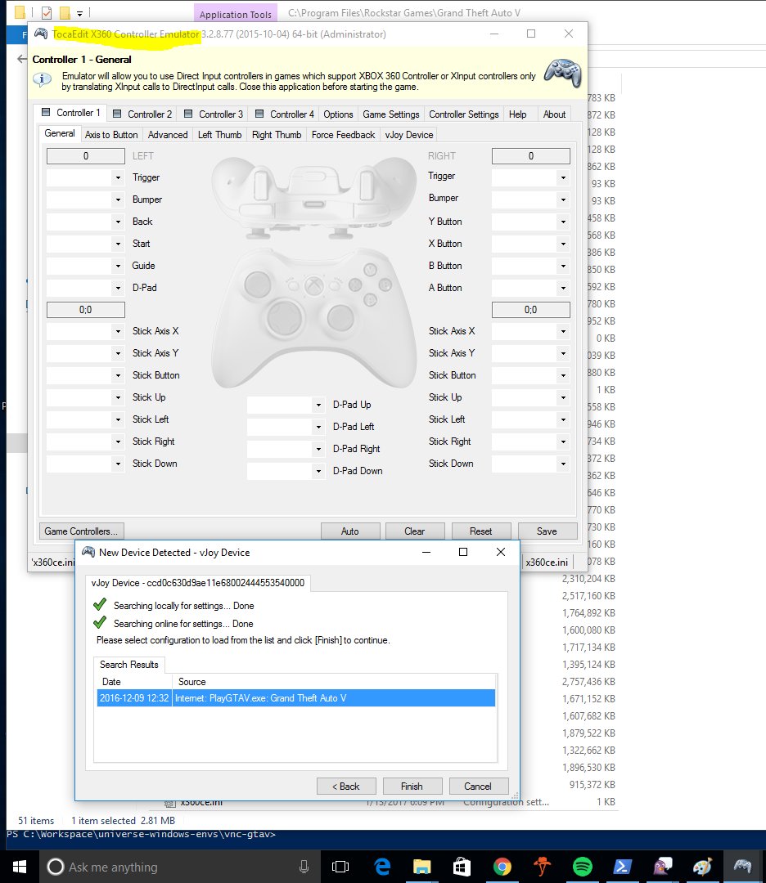Open PowerShell from the taskbar
The image size is (766, 883).
point(622,867)
